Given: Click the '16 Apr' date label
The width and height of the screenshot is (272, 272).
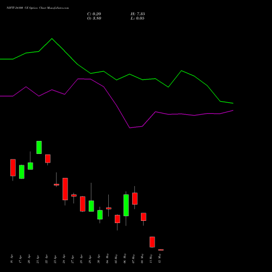Looking at the screenshot, I should pyautogui.click(x=12, y=259).
